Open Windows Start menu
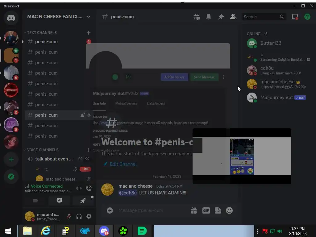This screenshot has width=316, height=237. point(8,231)
